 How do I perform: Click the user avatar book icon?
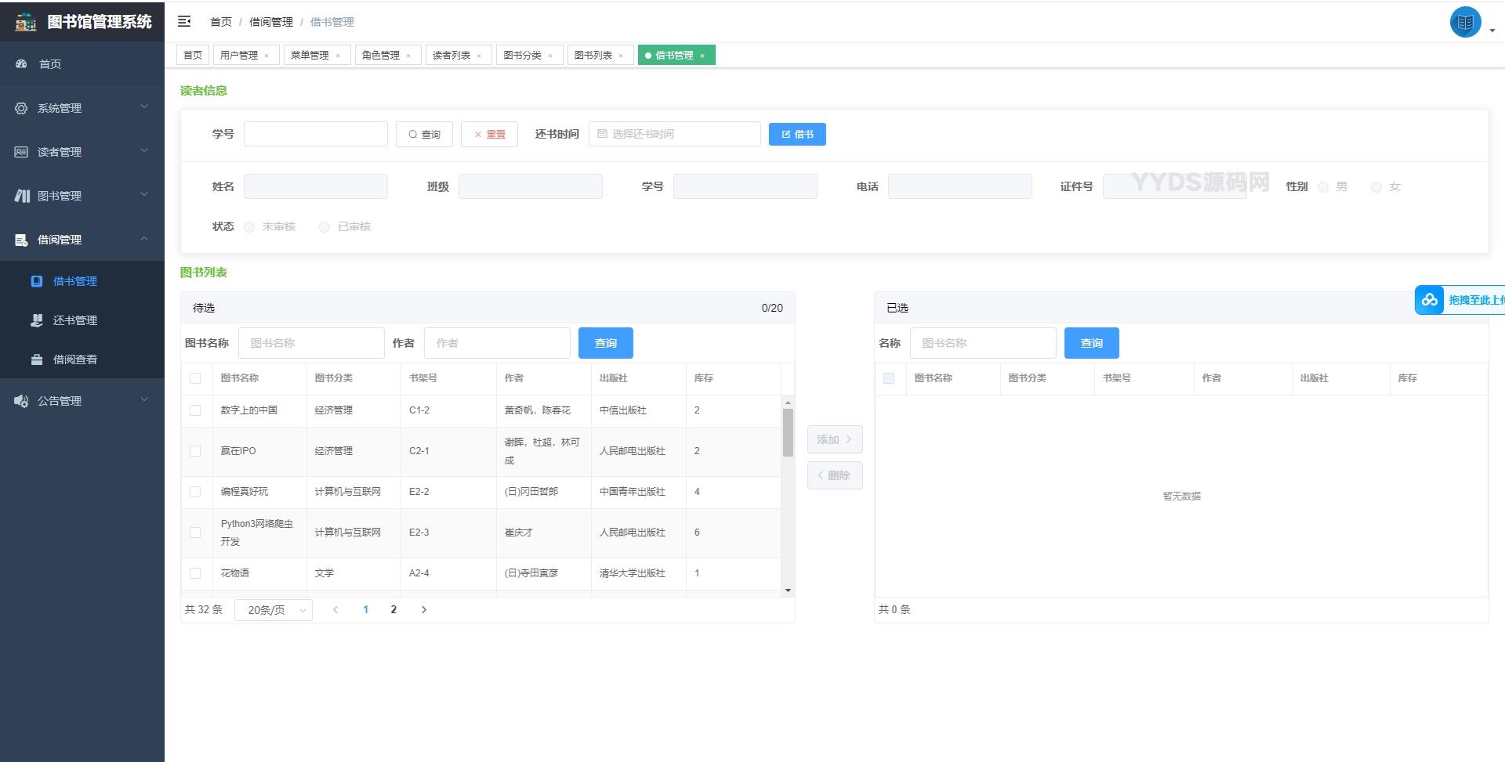point(1464,23)
